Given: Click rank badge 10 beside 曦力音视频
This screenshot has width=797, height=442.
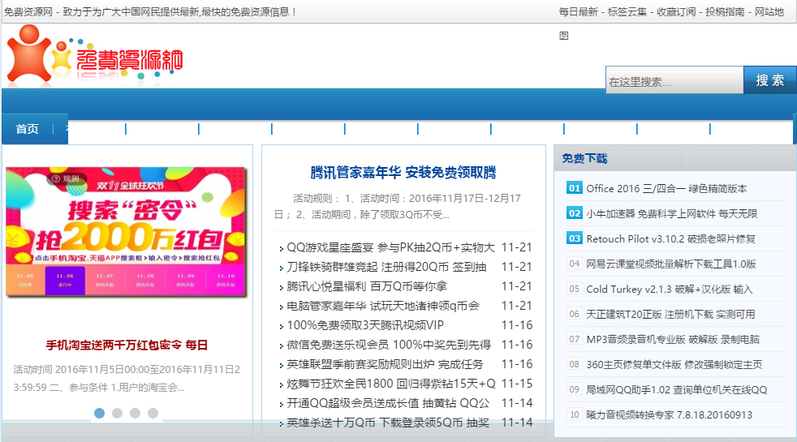Looking at the screenshot, I should pyautogui.click(x=575, y=414).
